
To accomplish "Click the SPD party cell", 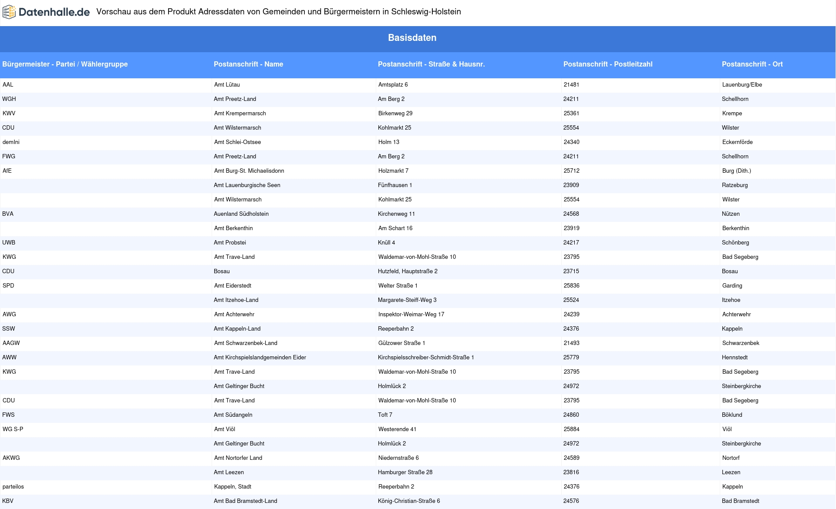I will (x=8, y=286).
